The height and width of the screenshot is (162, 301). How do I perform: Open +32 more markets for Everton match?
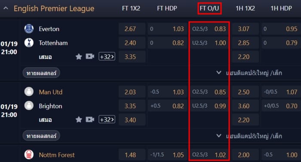tap(107, 56)
